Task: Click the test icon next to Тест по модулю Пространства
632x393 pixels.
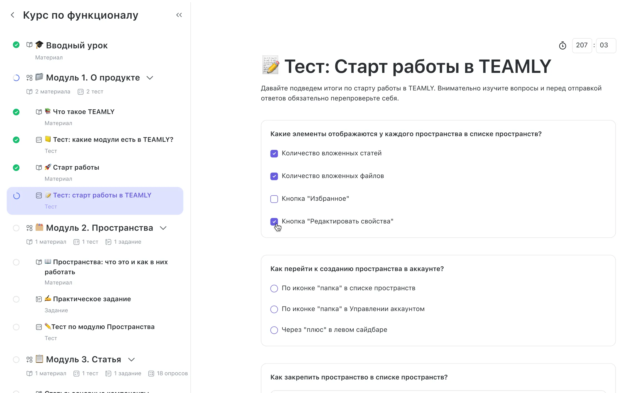Action: pyautogui.click(x=39, y=327)
